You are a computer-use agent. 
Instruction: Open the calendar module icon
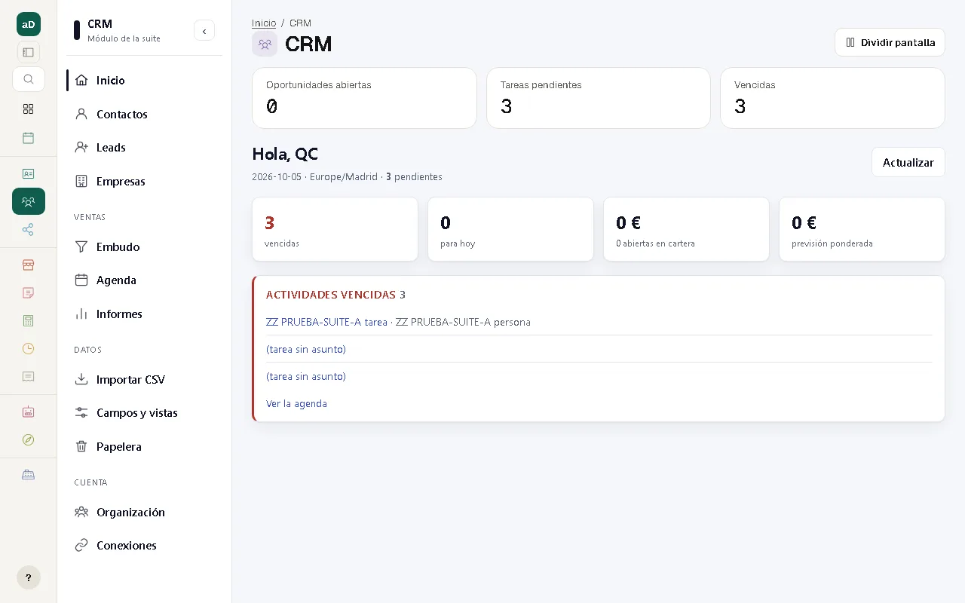pos(29,138)
